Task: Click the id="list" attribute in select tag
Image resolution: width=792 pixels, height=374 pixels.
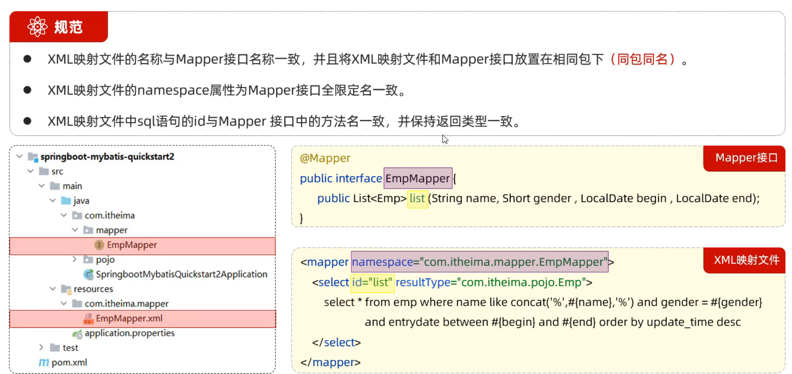Action: [x=372, y=282]
